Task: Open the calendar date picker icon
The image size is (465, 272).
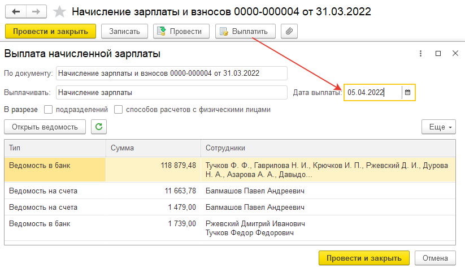Action: point(408,92)
